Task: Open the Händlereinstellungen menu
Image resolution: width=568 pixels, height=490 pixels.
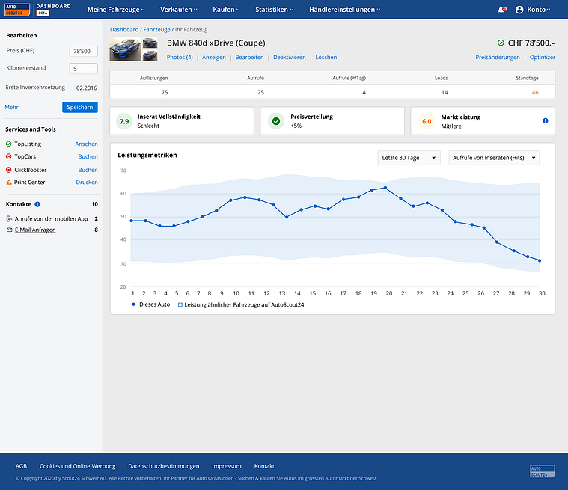Action: 344,10
